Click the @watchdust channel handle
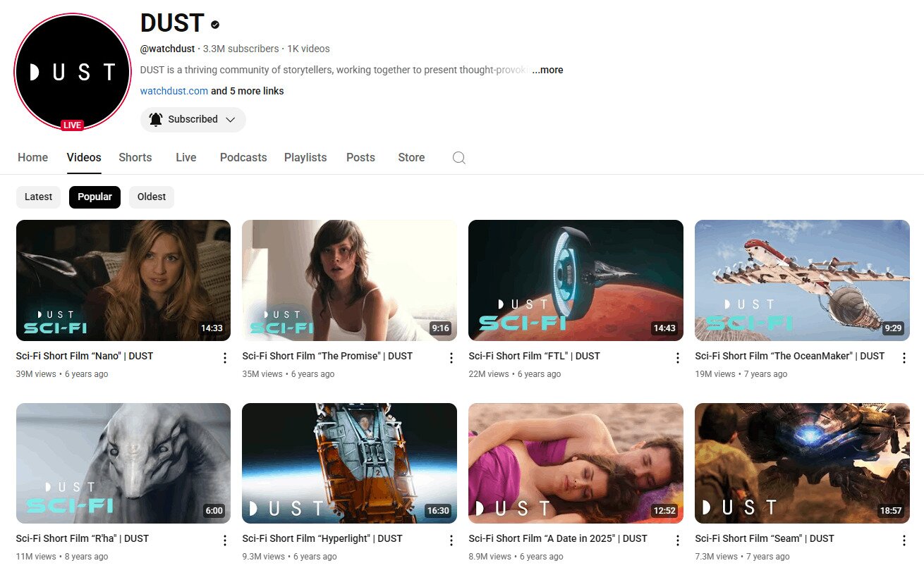The height and width of the screenshot is (575, 924). pos(168,49)
